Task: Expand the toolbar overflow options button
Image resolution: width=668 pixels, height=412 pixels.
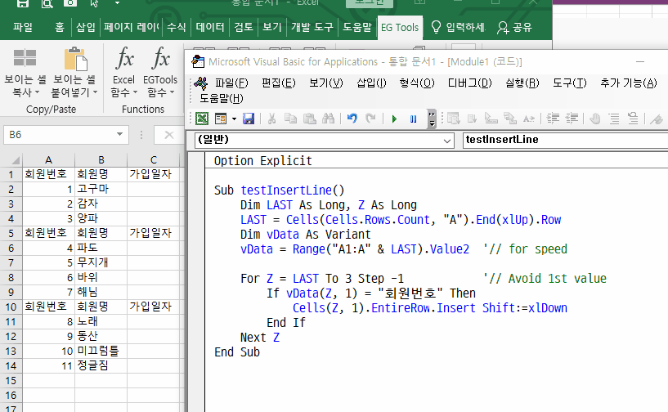Action: tap(432, 119)
